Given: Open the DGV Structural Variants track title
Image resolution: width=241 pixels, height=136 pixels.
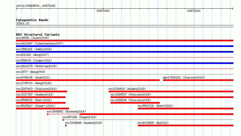Looking at the screenshot, I should pyautogui.click(x=38, y=35).
